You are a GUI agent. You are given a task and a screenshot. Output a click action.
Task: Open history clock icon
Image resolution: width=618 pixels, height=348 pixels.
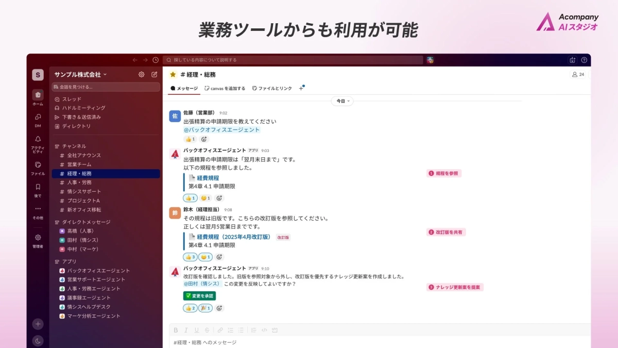point(156,60)
